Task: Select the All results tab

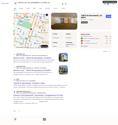Action: point(15,8)
